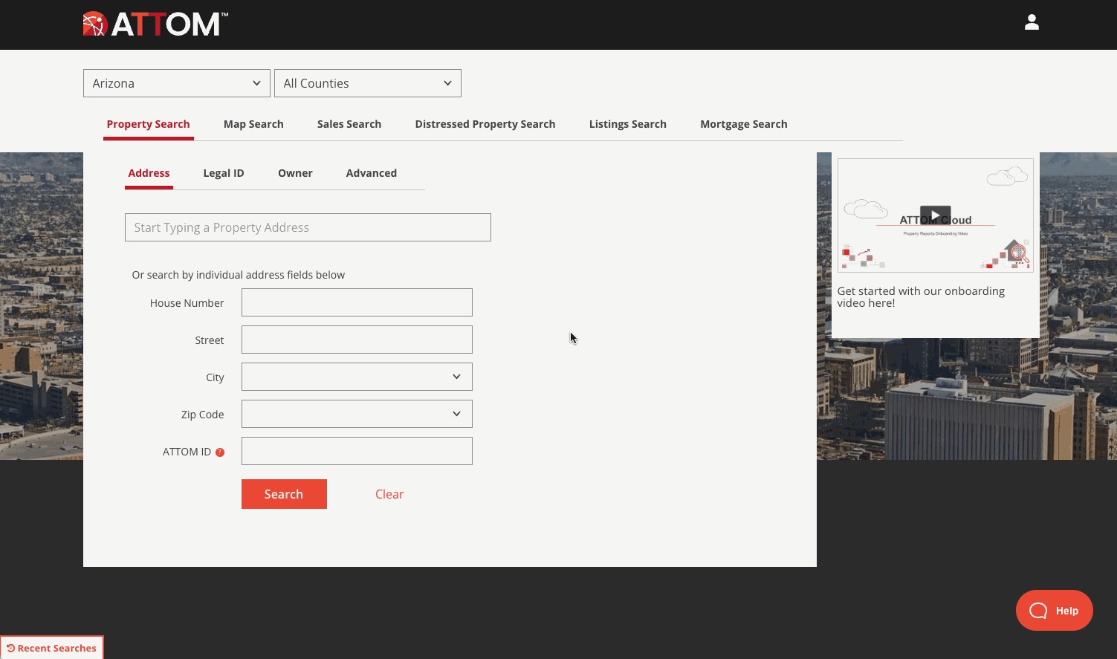Click the ATTOM ID input field
This screenshot has height=659, width=1117.
357,451
